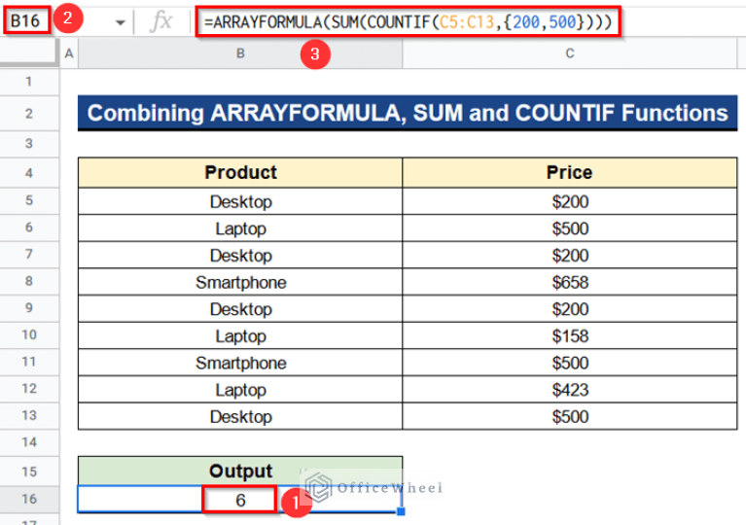This screenshot has width=746, height=525.
Task: Select row 16 header
Action: tap(29, 500)
